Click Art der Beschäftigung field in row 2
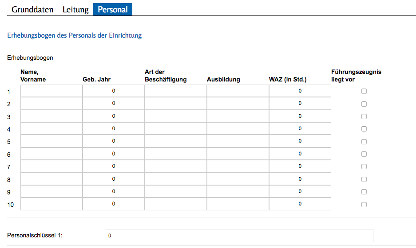 (x=176, y=104)
